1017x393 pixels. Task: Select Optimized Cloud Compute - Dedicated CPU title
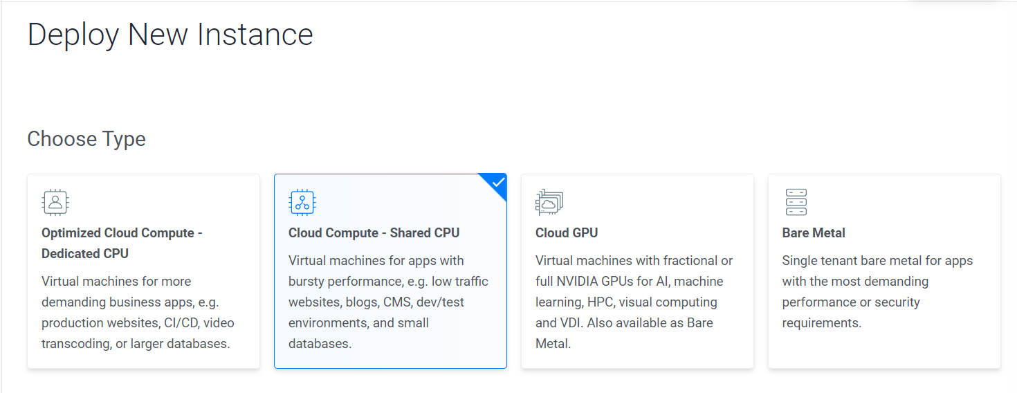[x=122, y=244]
